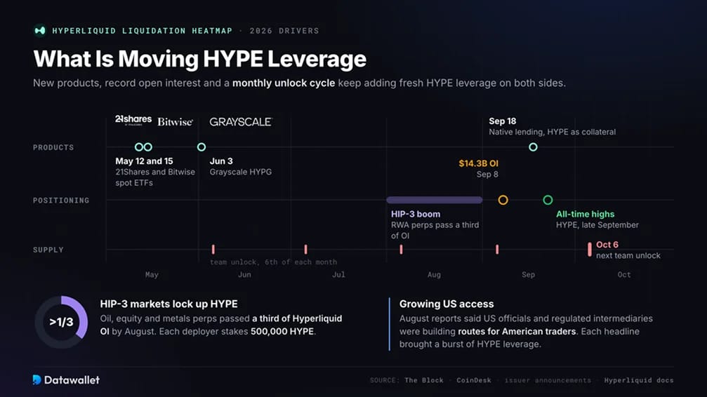707x397 pixels.
Task: Click the May axis label
Action: click(152, 274)
